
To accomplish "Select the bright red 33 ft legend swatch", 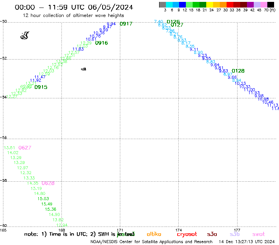I will point(230,5).
